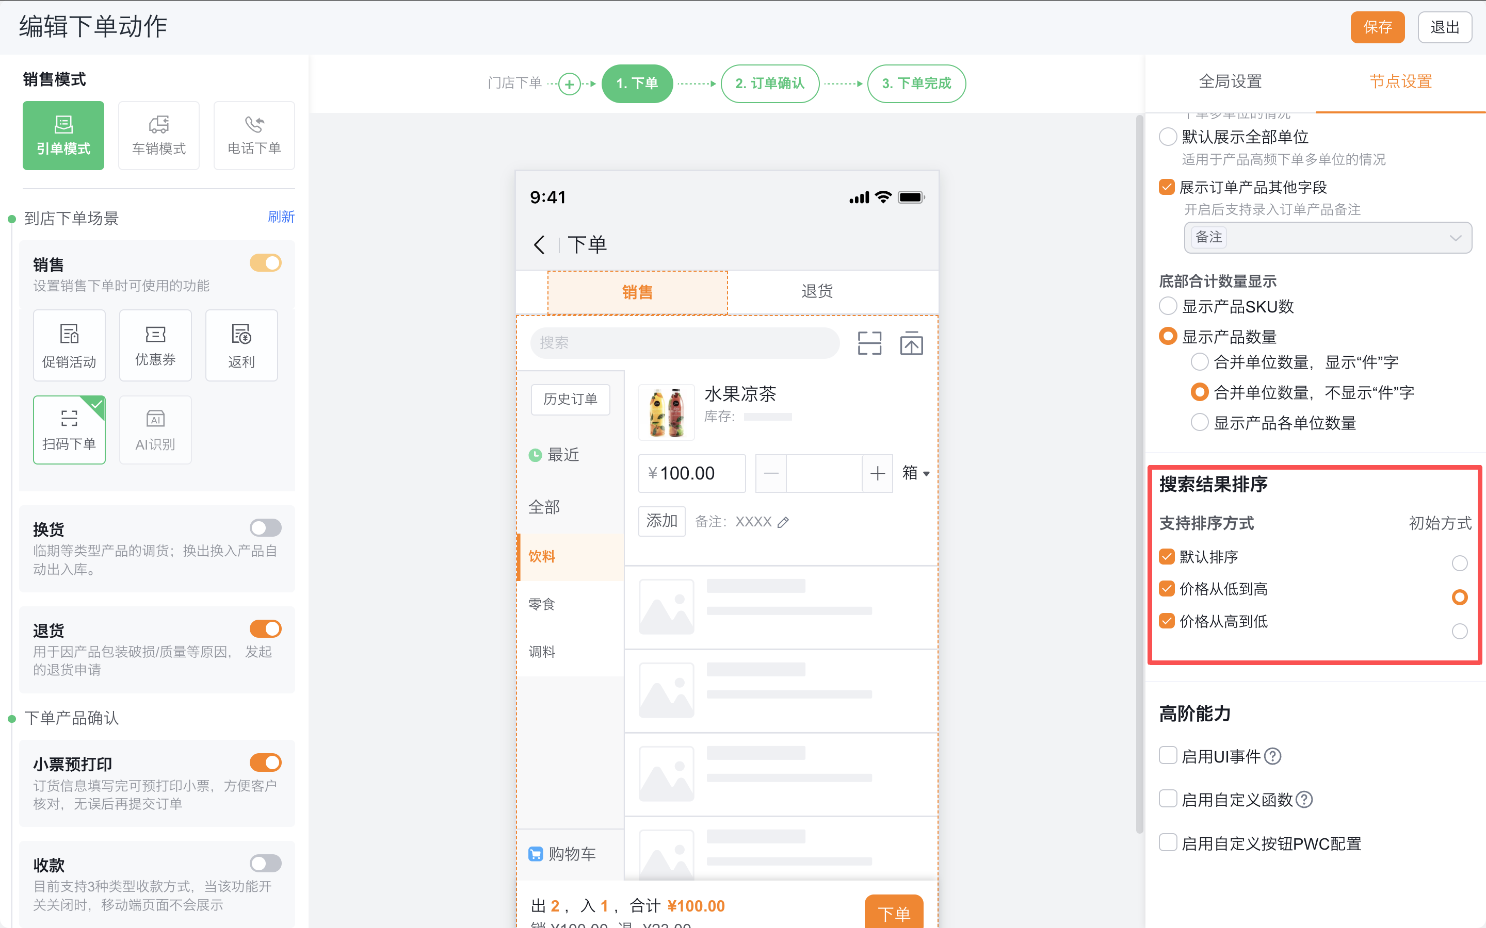The width and height of the screenshot is (1486, 928).
Task: Open the 促销活动 feature
Action: (69, 345)
